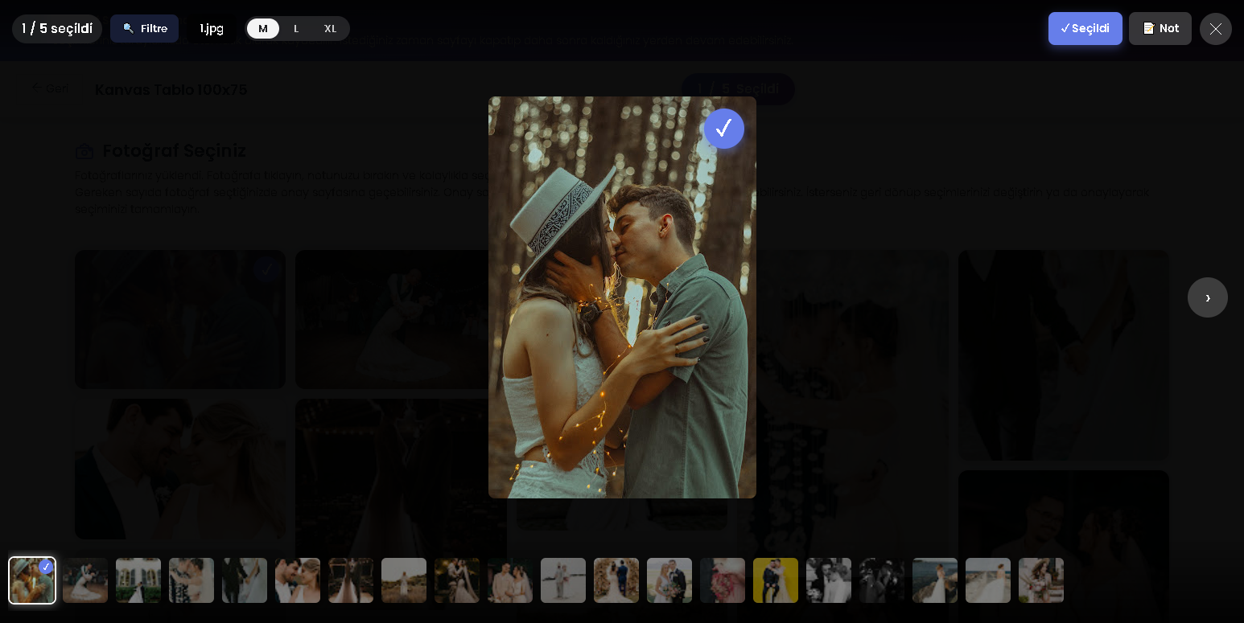Click the 1.jpg file name label

pyautogui.click(x=212, y=29)
